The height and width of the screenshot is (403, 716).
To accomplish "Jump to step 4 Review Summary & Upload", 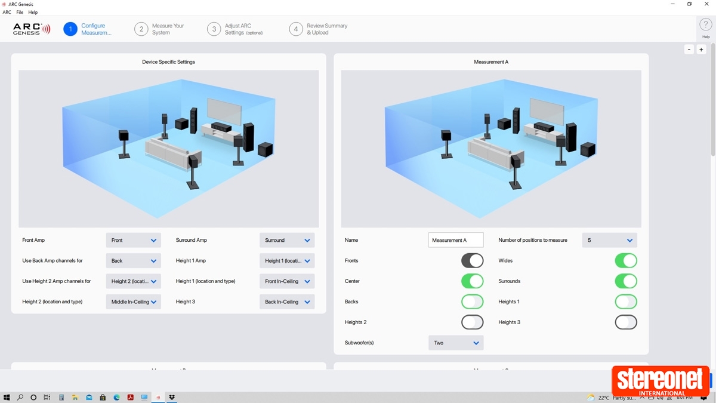I will click(x=318, y=29).
